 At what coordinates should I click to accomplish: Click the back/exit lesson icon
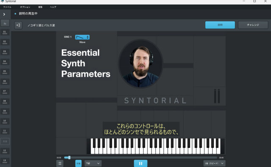pos(18,25)
